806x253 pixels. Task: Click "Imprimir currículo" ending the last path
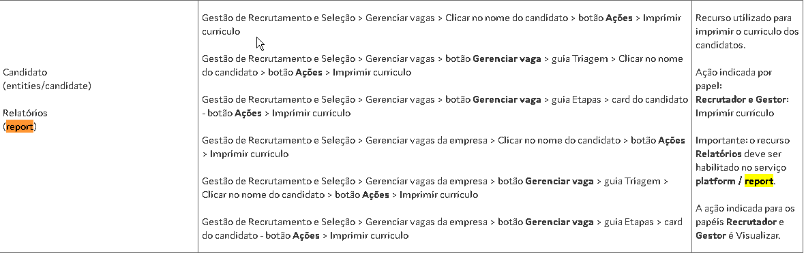(369, 235)
